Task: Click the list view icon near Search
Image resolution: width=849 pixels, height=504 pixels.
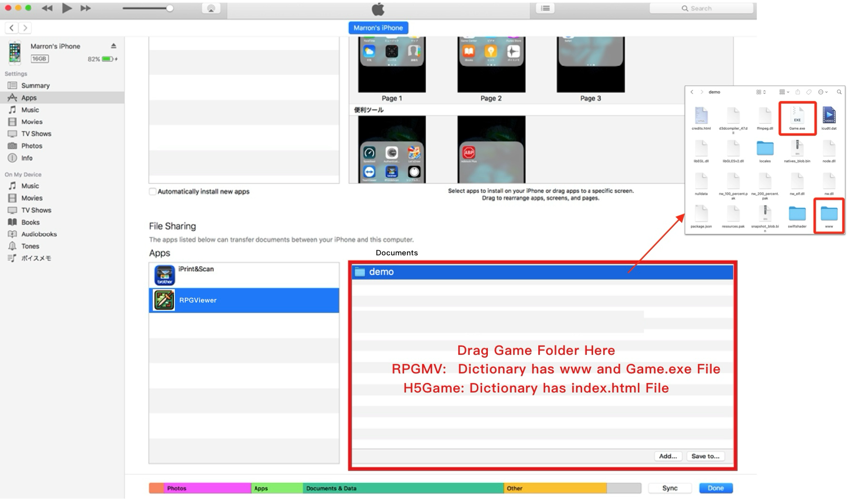Action: point(546,8)
